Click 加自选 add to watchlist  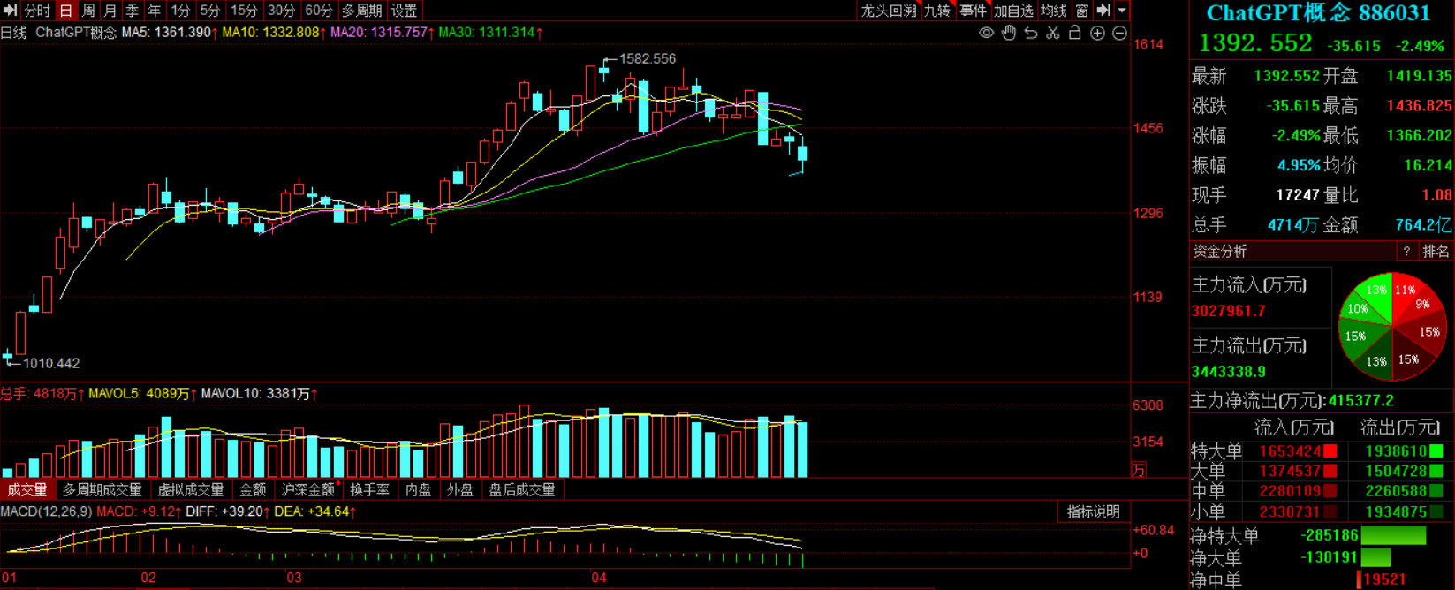pos(1013,11)
